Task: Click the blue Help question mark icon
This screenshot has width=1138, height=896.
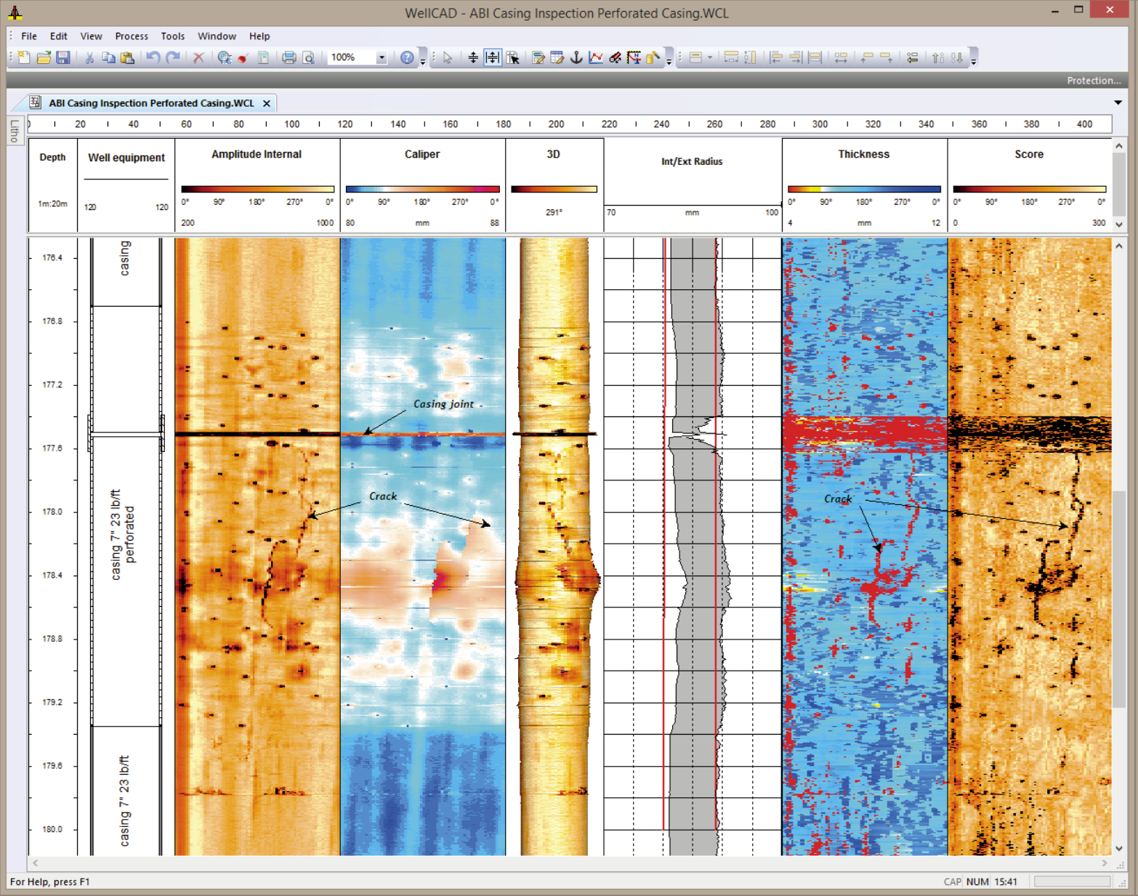Action: coord(407,57)
